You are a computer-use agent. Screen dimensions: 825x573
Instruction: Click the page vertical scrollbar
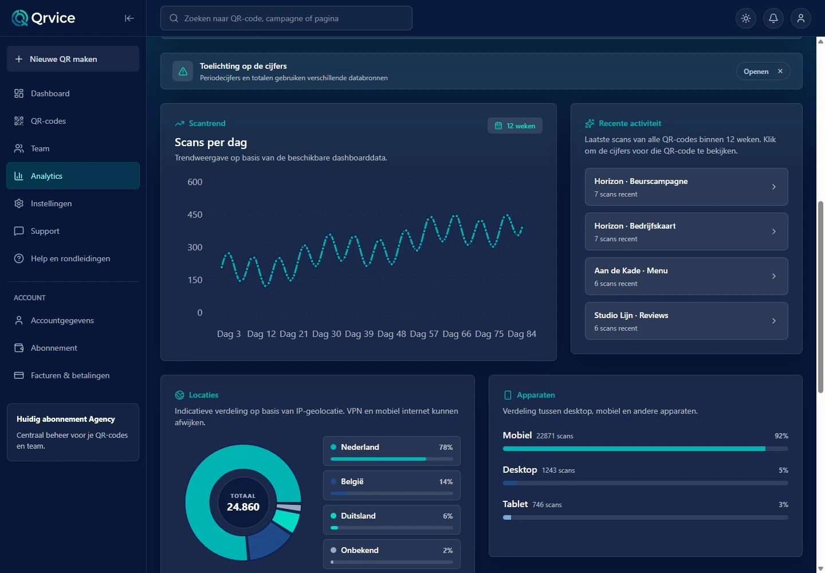820,298
